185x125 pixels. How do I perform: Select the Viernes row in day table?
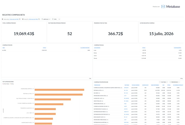click(x=138, y=58)
